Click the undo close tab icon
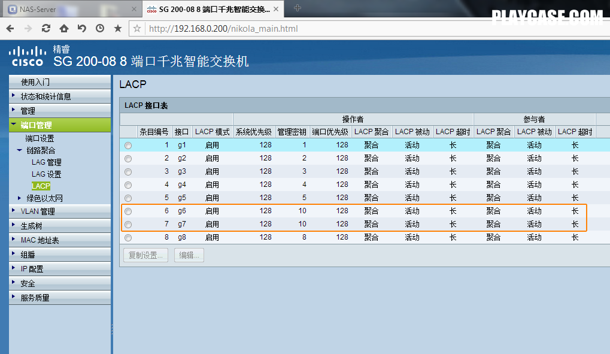Image resolution: width=610 pixels, height=354 pixels. 81,28
